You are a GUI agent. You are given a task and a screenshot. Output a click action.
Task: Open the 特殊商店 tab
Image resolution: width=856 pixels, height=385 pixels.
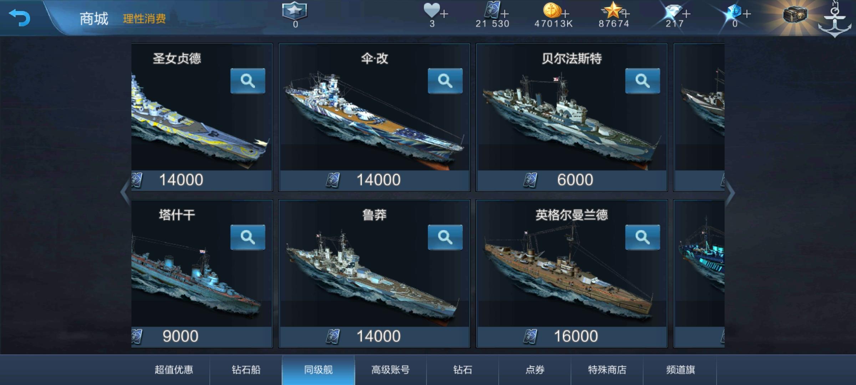coord(607,370)
